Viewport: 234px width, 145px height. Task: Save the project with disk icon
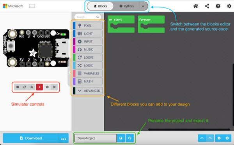coord(121,138)
